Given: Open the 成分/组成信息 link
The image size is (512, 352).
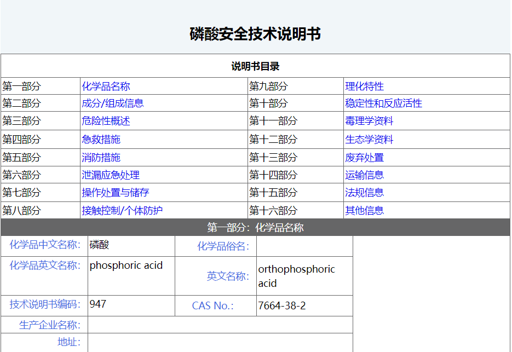Looking at the screenshot, I should pyautogui.click(x=113, y=103).
